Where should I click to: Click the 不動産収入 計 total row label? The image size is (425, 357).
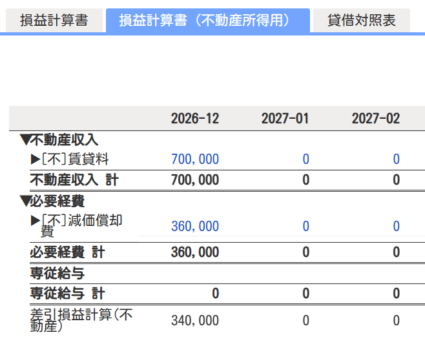pos(74,179)
